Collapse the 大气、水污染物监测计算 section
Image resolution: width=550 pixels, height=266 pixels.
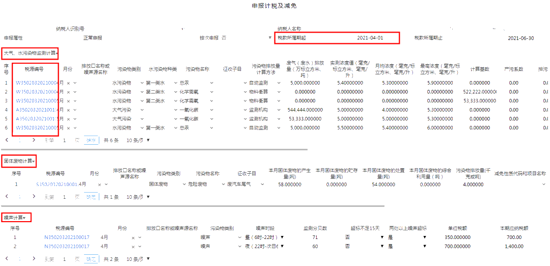pyautogui.click(x=31, y=53)
